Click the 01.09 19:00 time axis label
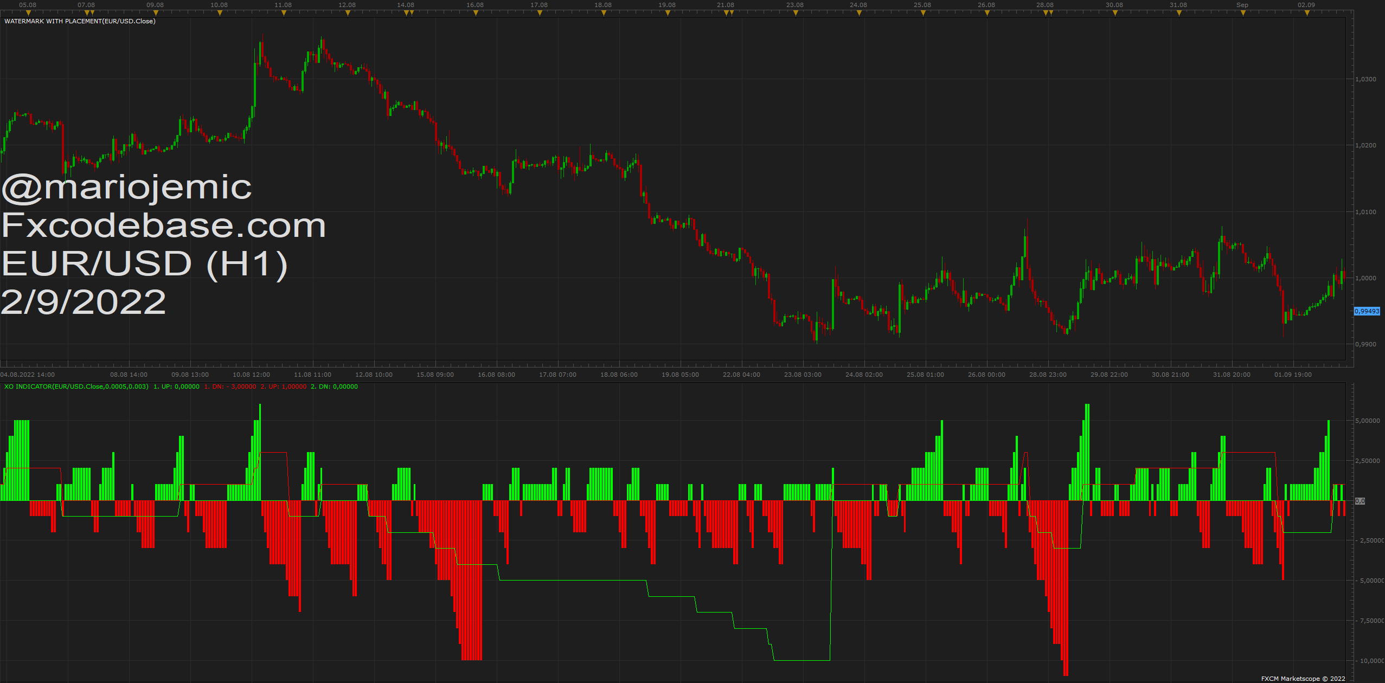This screenshot has width=1385, height=683. [1293, 375]
